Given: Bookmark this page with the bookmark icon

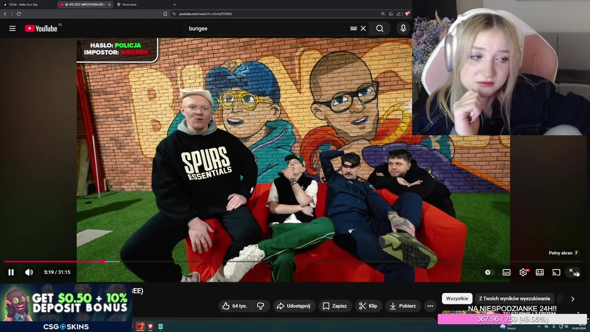Looking at the screenshot, I should coord(165,14).
